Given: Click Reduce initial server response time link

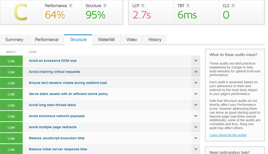Looking at the screenshot, I should [x=58, y=149].
